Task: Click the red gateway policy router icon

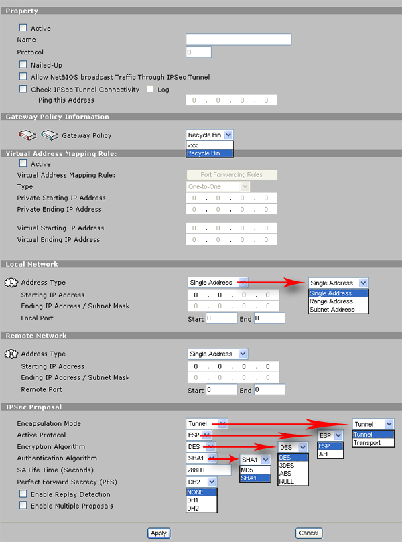Action: click(x=27, y=135)
